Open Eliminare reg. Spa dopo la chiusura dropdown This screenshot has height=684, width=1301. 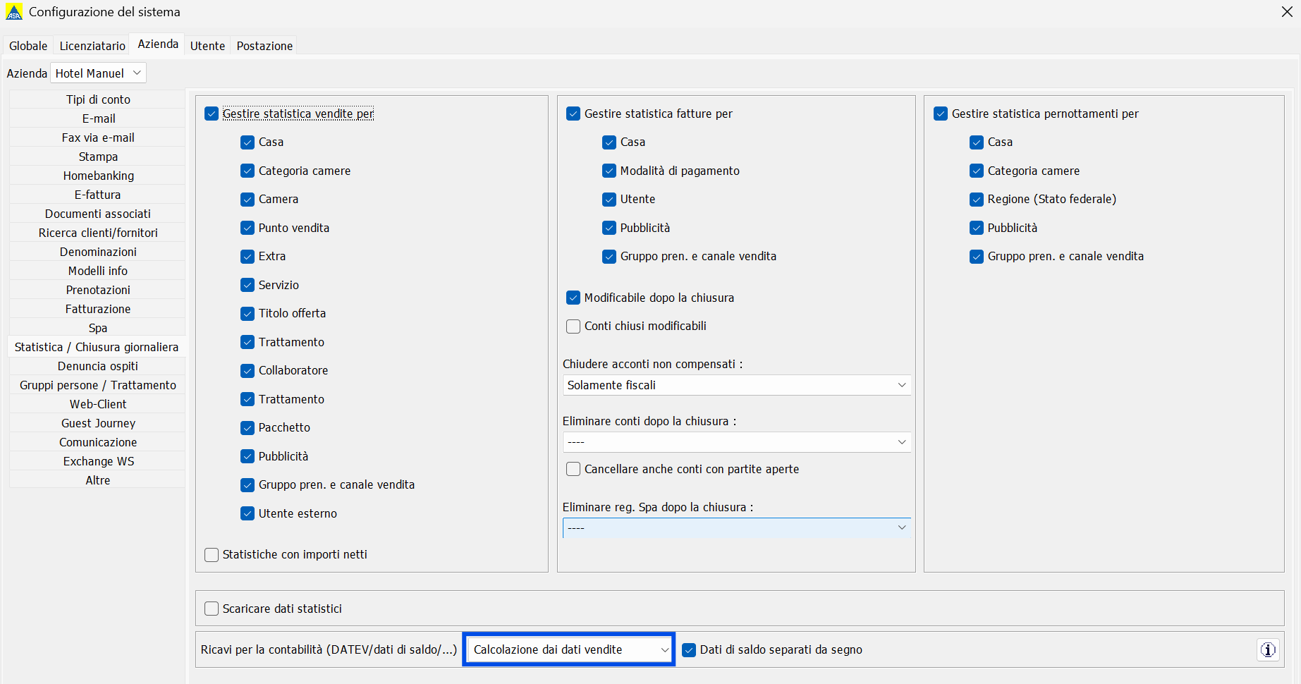(x=736, y=527)
